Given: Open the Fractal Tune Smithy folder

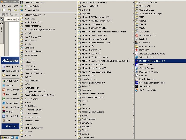Looking at the screenshot, I should 48,110.
